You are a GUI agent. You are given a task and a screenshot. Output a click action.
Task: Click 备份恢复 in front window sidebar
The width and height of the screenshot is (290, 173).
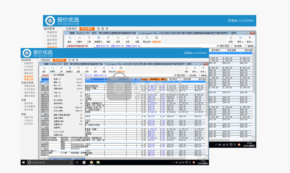point(28,110)
